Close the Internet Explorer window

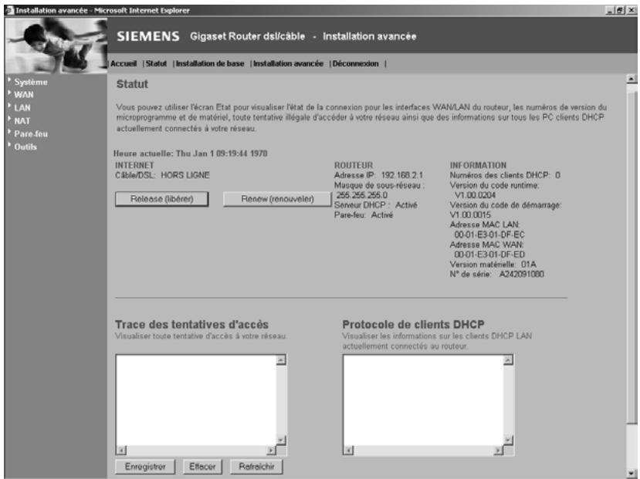point(631,11)
